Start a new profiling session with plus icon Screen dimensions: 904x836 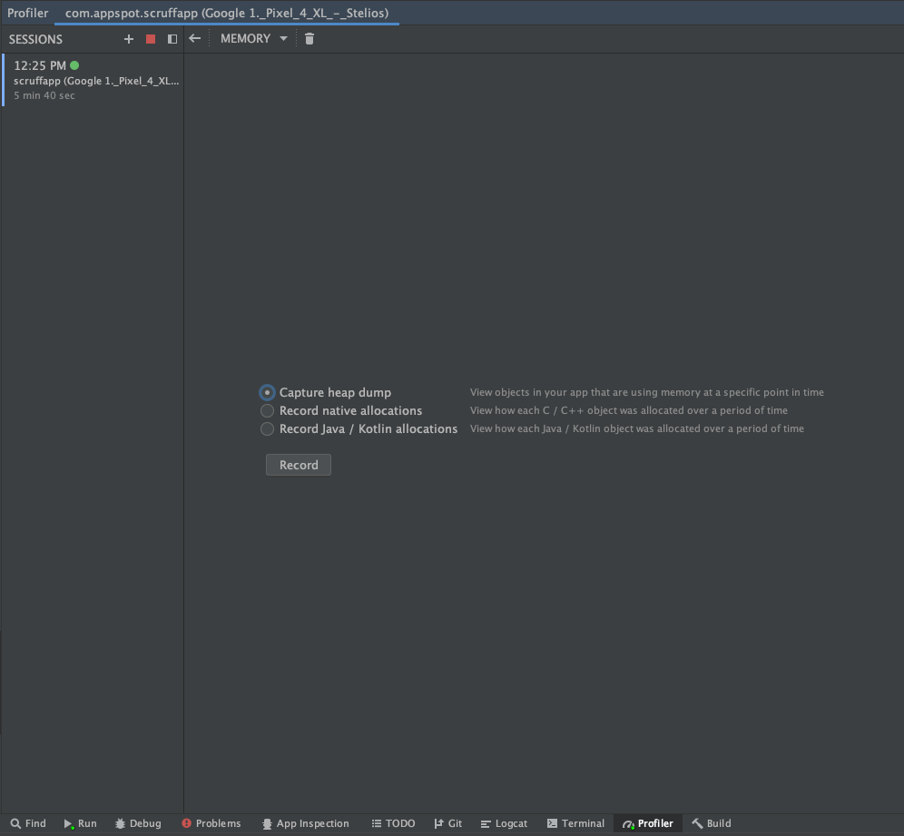click(x=129, y=39)
